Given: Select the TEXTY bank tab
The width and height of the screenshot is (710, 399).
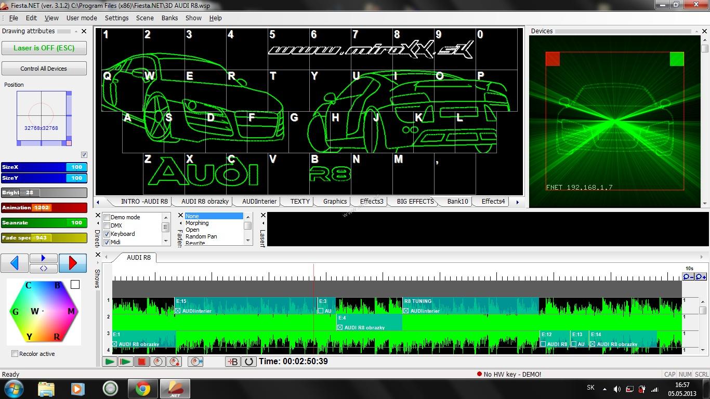Looking at the screenshot, I should [x=300, y=202].
